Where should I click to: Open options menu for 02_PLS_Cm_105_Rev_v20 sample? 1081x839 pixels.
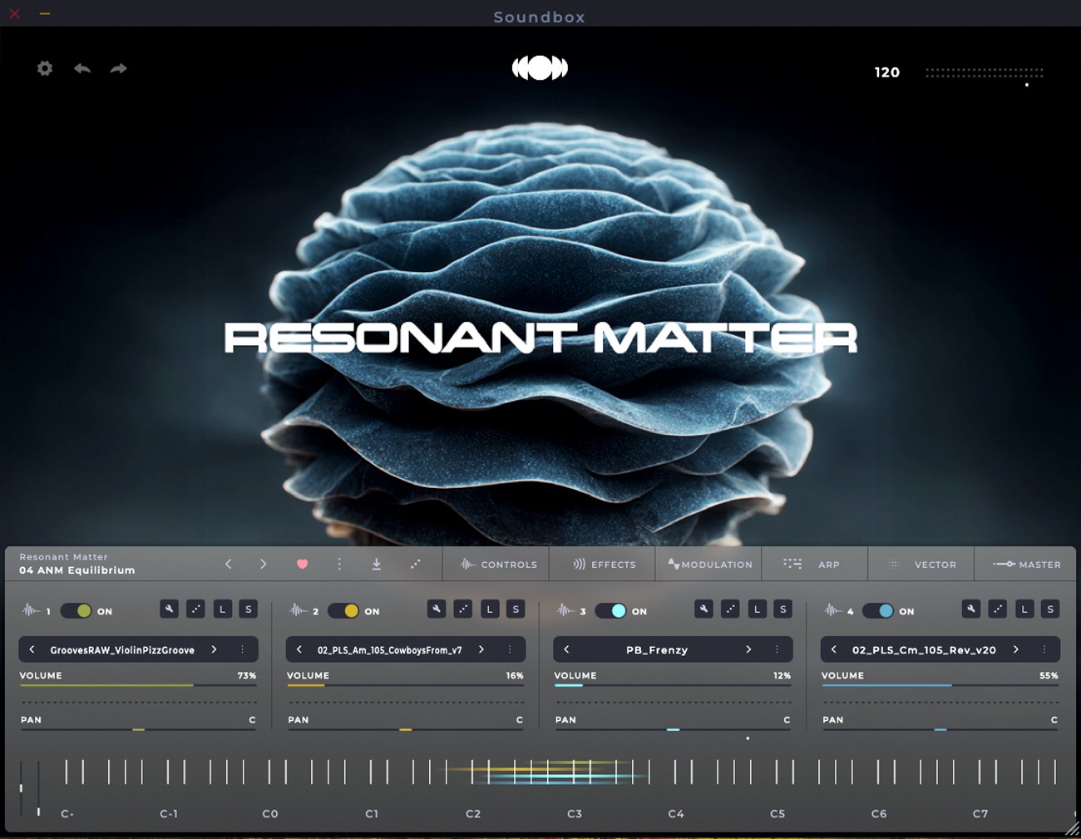[x=1044, y=649]
